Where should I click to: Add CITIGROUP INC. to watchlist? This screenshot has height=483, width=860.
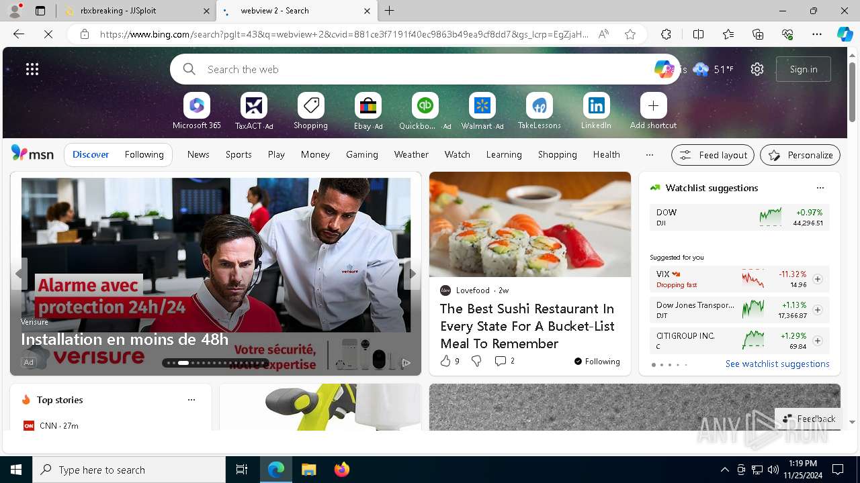818,341
